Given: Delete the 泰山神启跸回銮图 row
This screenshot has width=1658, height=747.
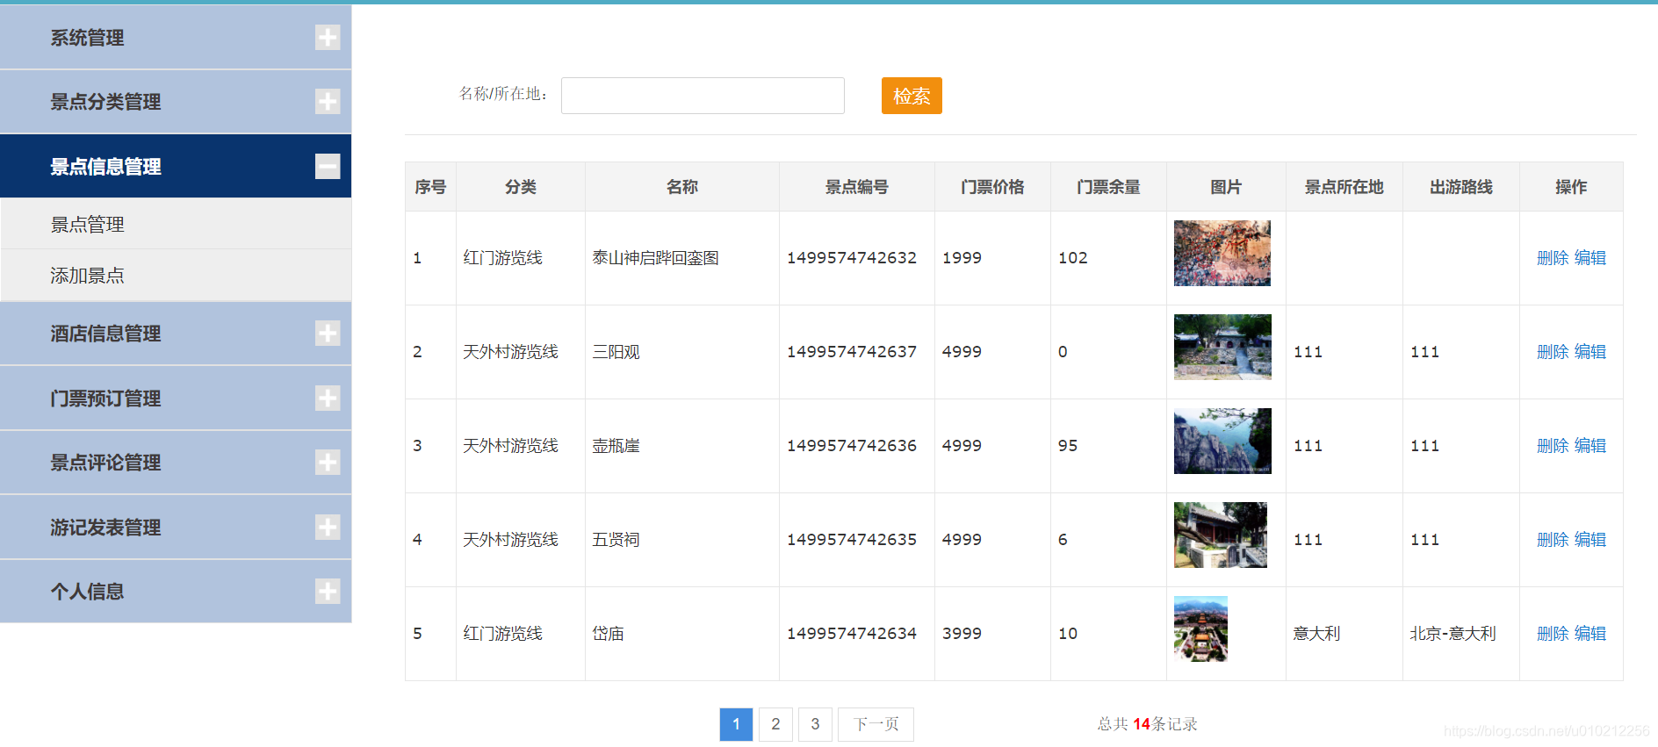Looking at the screenshot, I should [x=1553, y=258].
